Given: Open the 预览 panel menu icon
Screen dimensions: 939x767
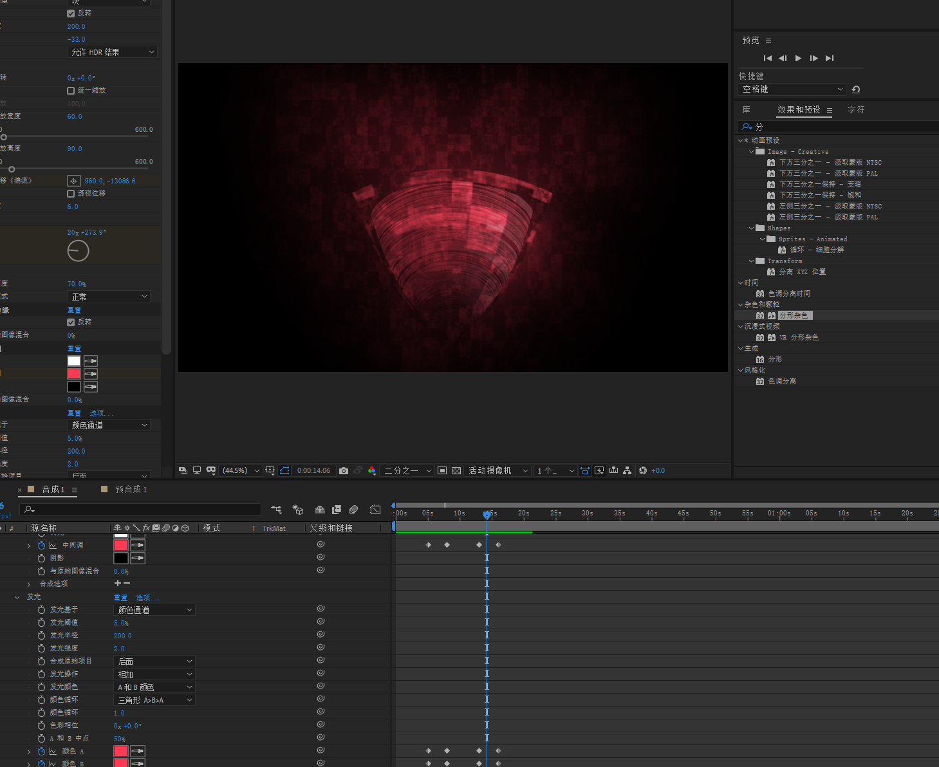Looking at the screenshot, I should coord(768,41).
